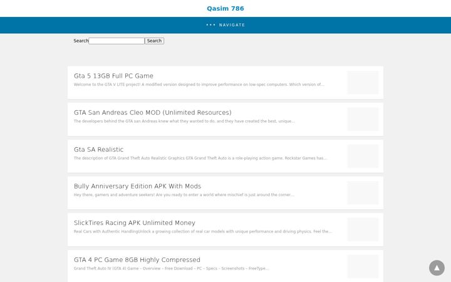Click thumbnail of Bully Anniversary Edition post
This screenshot has width=451, height=282.
tap(363, 193)
